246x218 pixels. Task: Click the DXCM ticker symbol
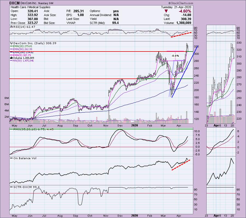(14, 3)
